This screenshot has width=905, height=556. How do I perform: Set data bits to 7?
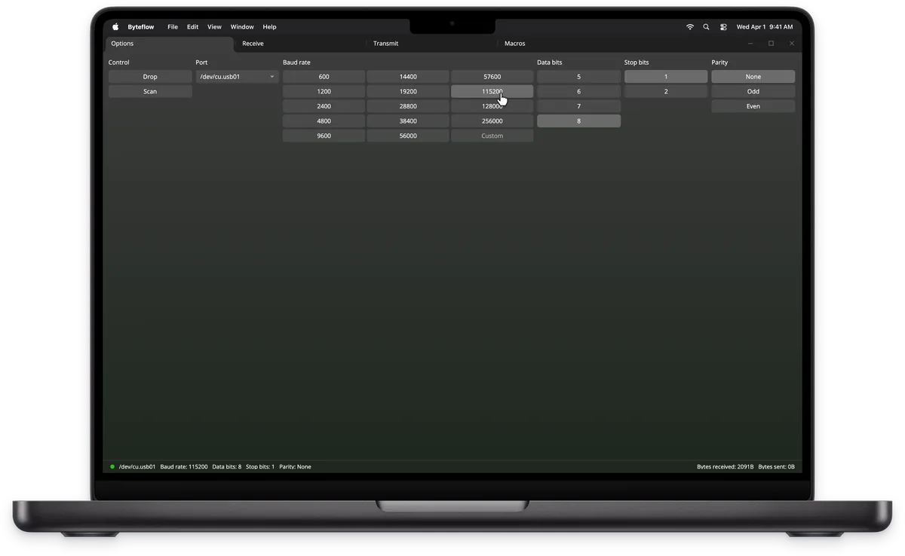tap(579, 106)
